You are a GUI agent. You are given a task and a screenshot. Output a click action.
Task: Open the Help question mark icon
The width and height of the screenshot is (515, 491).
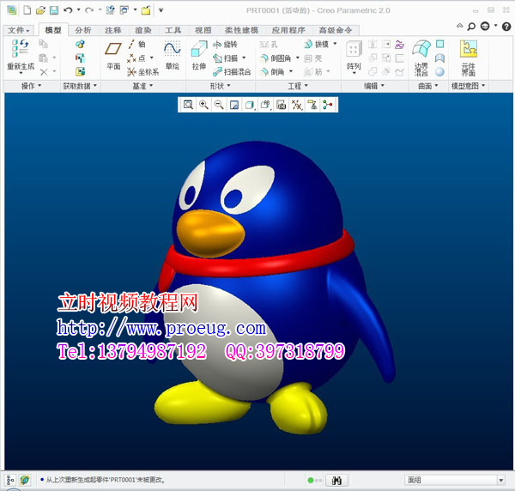tap(506, 27)
